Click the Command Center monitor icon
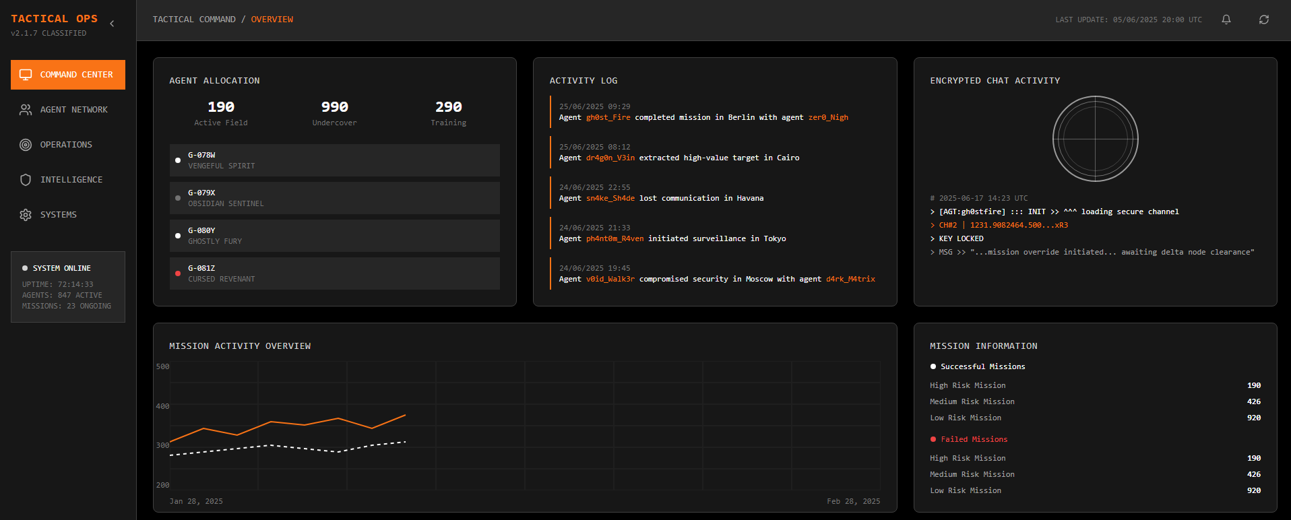Viewport: 1291px width, 520px height. (26, 75)
